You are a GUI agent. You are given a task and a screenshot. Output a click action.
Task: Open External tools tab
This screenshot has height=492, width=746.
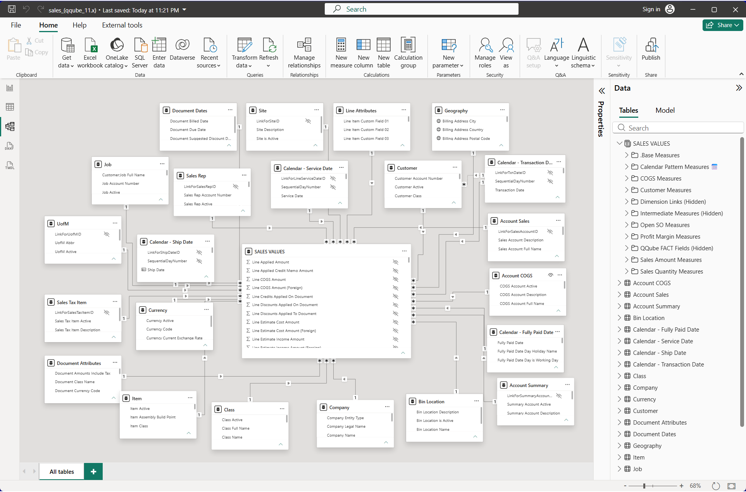pyautogui.click(x=122, y=25)
